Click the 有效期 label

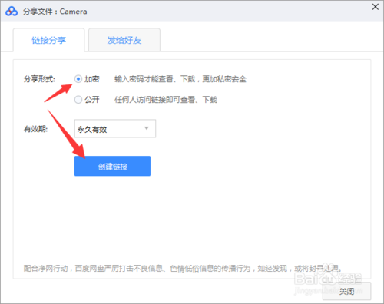coord(35,129)
